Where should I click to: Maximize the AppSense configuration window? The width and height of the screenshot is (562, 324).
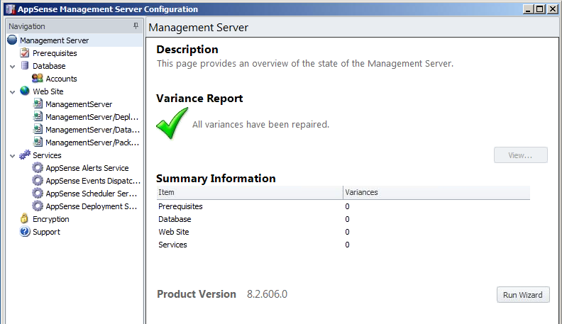tap(540, 9)
